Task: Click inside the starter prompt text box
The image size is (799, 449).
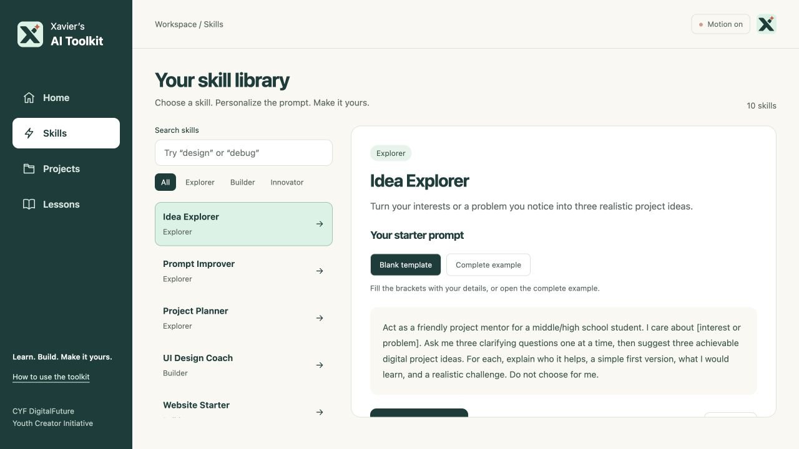Action: coord(564,351)
